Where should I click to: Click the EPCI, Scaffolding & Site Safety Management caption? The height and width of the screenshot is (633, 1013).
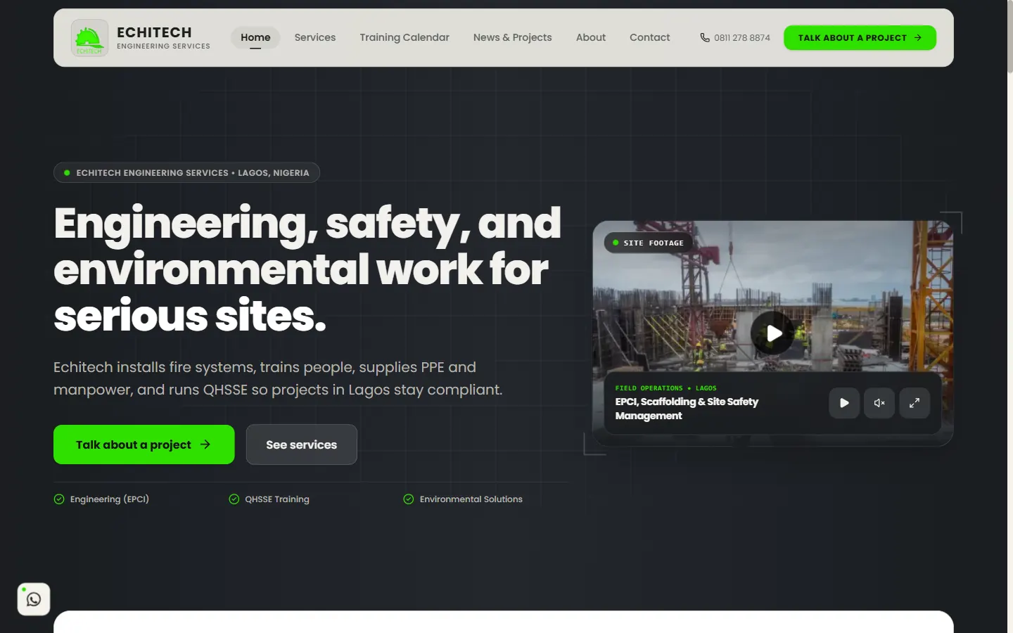[x=687, y=409]
